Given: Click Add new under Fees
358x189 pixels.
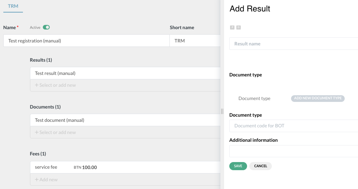Looking at the screenshot, I should point(125,179).
